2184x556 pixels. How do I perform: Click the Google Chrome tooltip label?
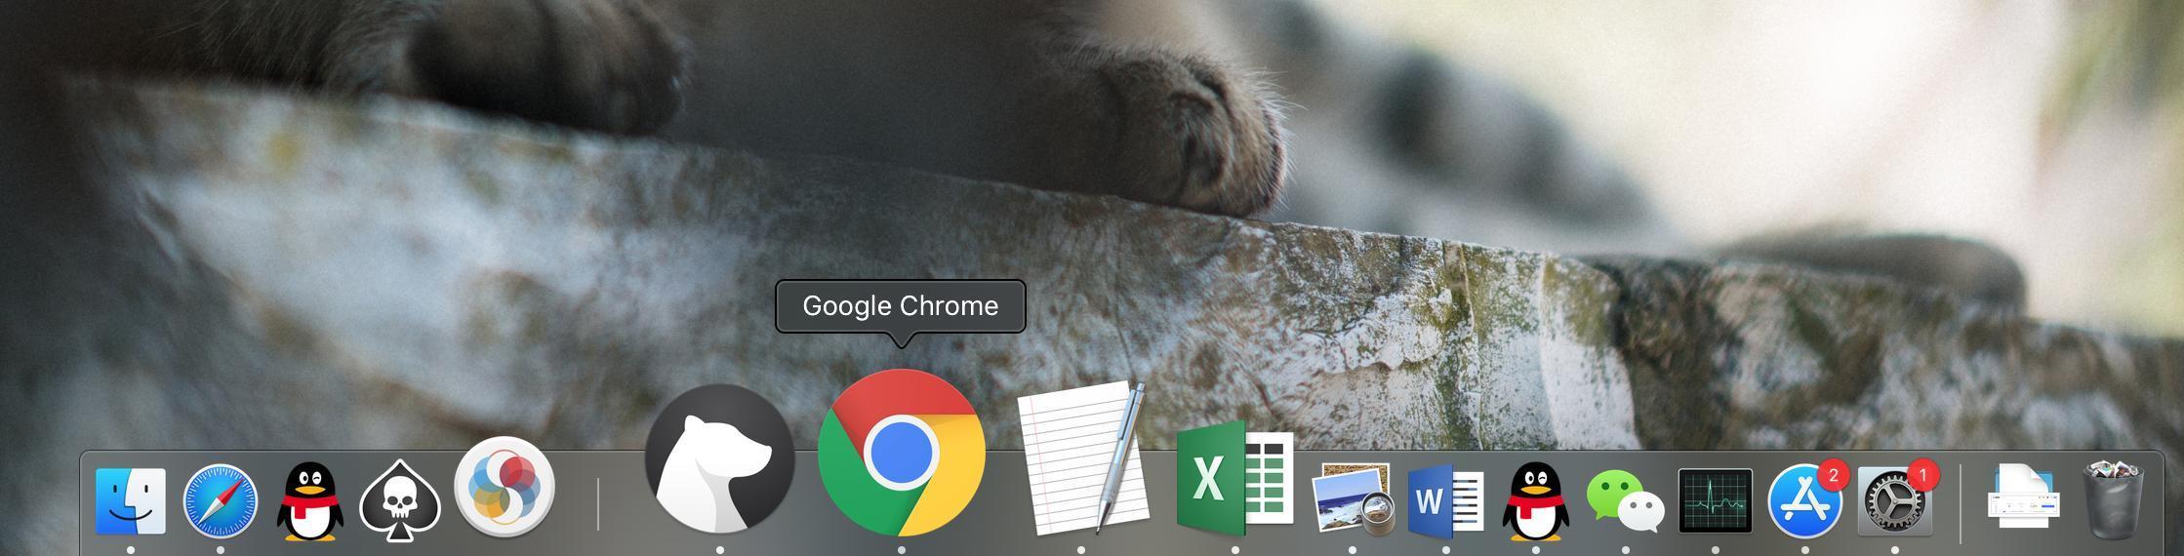(x=900, y=306)
